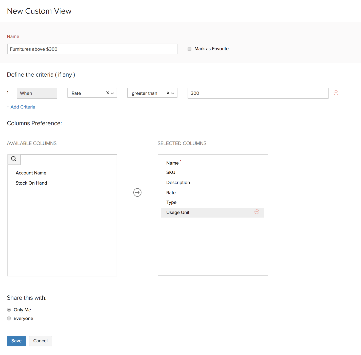
Task: Select Description in the selected columns list
Action: (178, 183)
